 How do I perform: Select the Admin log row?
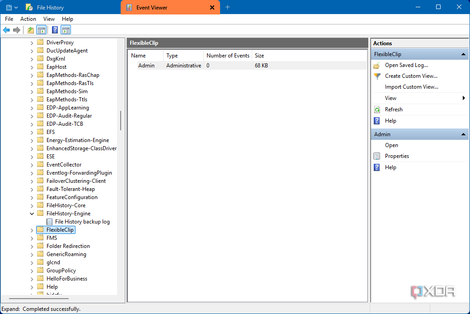(252, 66)
